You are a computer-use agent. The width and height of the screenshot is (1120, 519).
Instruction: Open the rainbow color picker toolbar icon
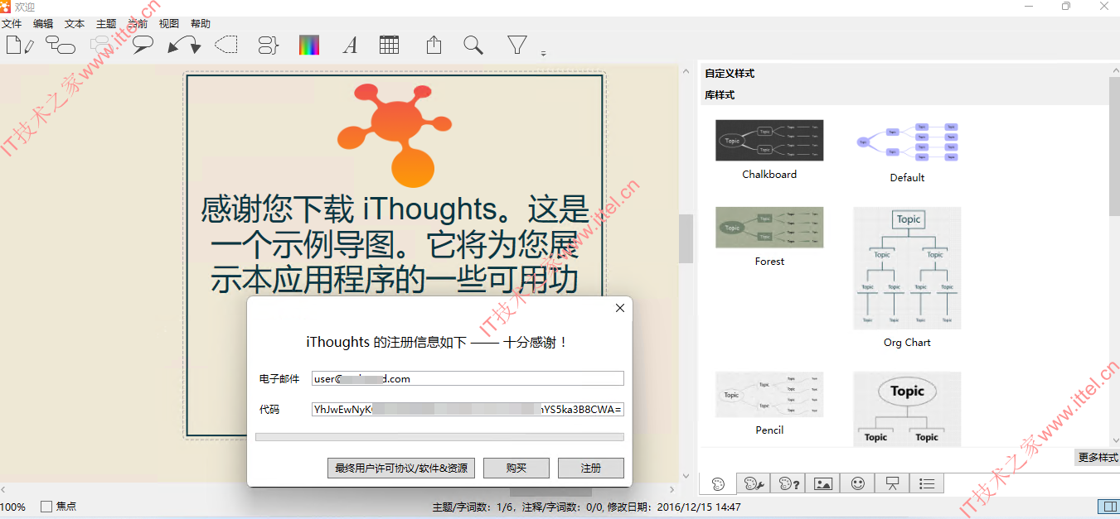[x=309, y=45]
